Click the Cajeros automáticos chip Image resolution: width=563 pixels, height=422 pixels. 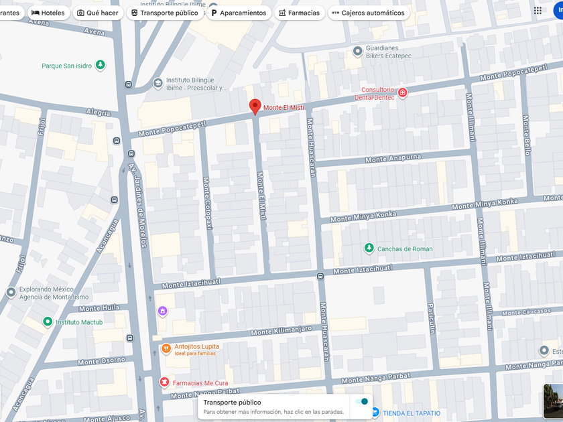[368, 13]
